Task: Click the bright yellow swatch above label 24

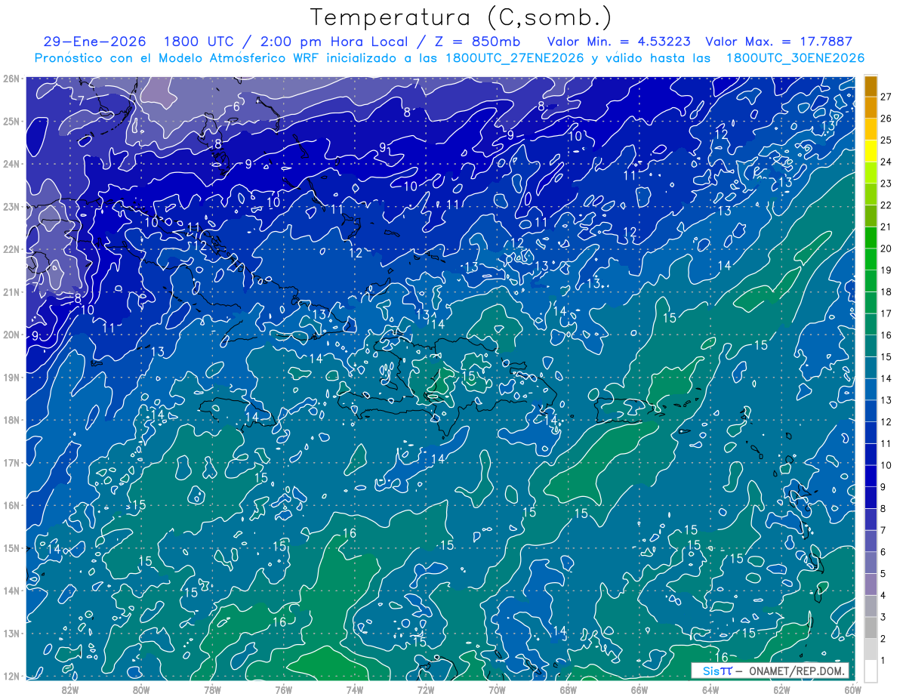Action: pyautogui.click(x=871, y=151)
